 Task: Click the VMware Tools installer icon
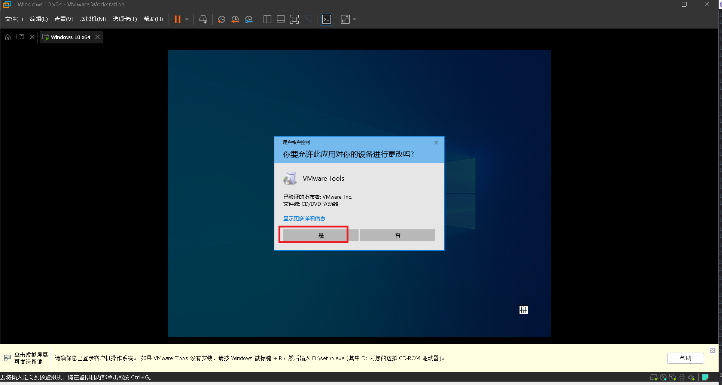290,178
